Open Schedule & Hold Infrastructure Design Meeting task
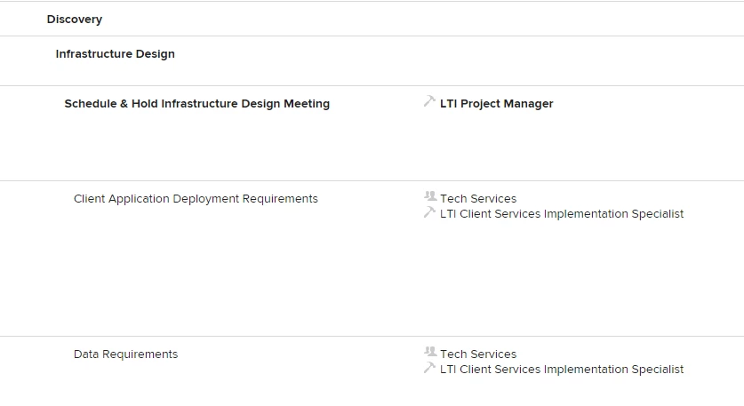Screen dimensions: 744x406 pos(196,104)
